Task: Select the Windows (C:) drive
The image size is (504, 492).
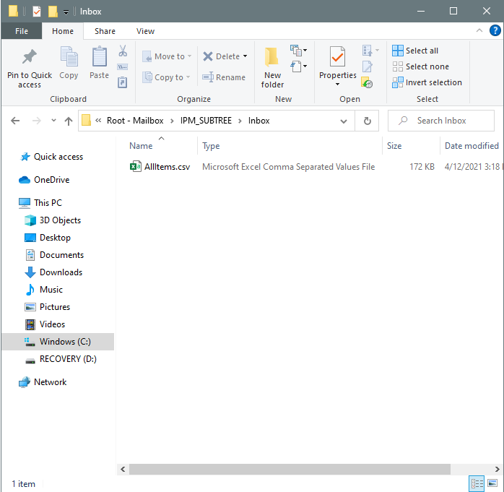Action: point(58,342)
